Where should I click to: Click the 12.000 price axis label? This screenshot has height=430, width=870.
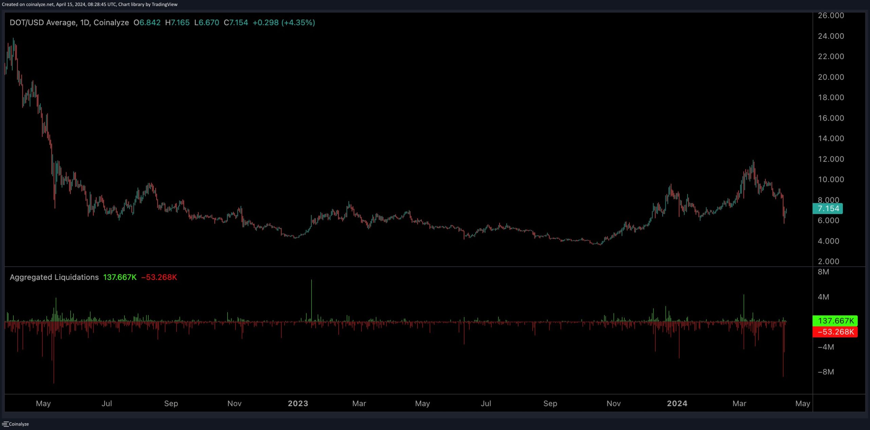pyautogui.click(x=831, y=159)
